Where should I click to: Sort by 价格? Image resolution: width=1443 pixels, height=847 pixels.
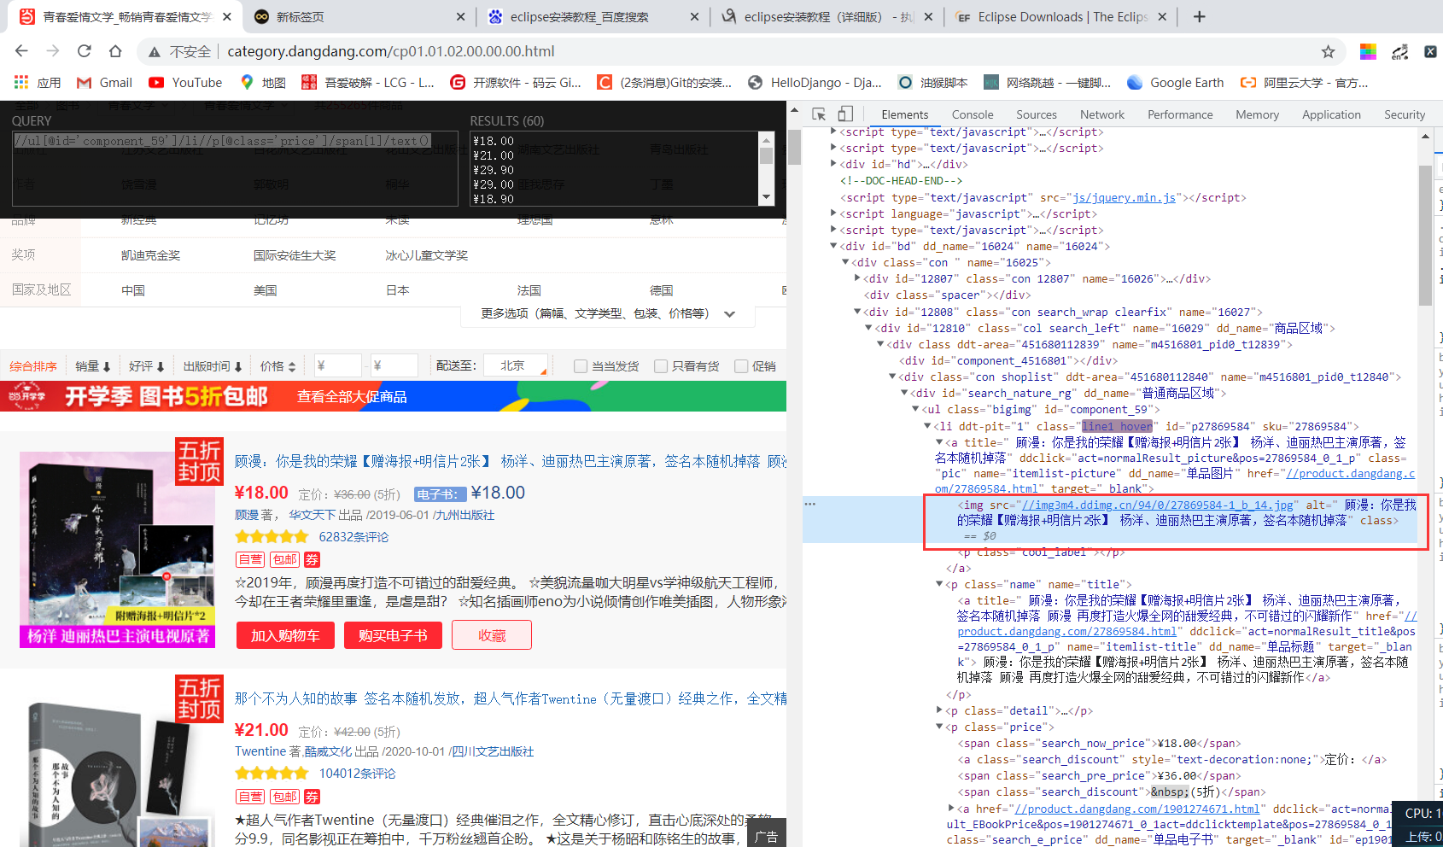[x=278, y=366]
